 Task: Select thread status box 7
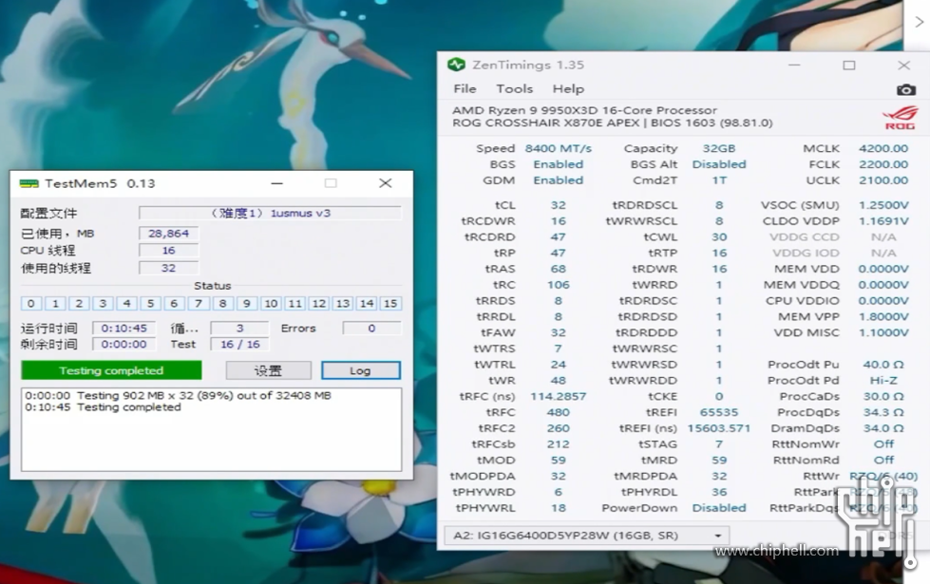click(199, 304)
